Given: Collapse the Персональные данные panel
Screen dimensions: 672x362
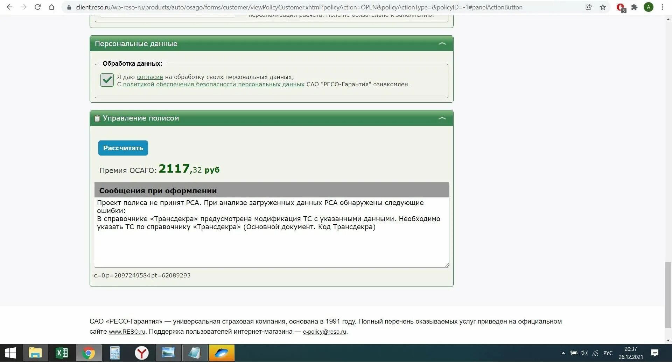Looking at the screenshot, I should tap(442, 44).
